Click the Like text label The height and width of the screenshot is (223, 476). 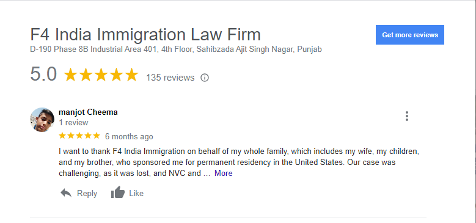[x=136, y=193]
